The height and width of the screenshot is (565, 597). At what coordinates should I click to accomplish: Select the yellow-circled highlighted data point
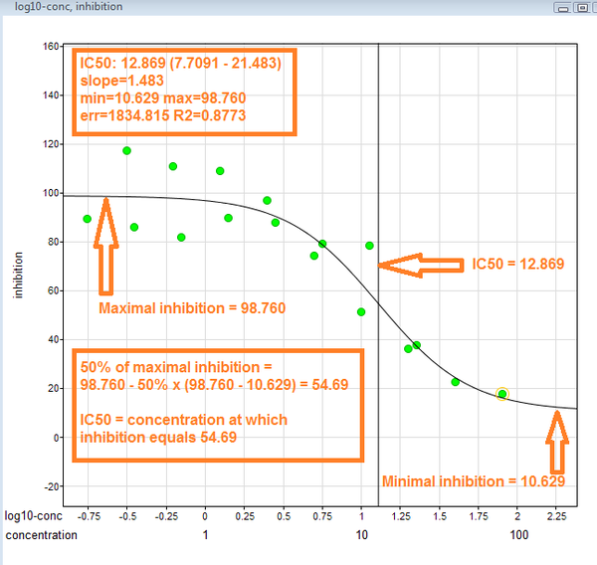coord(502,394)
